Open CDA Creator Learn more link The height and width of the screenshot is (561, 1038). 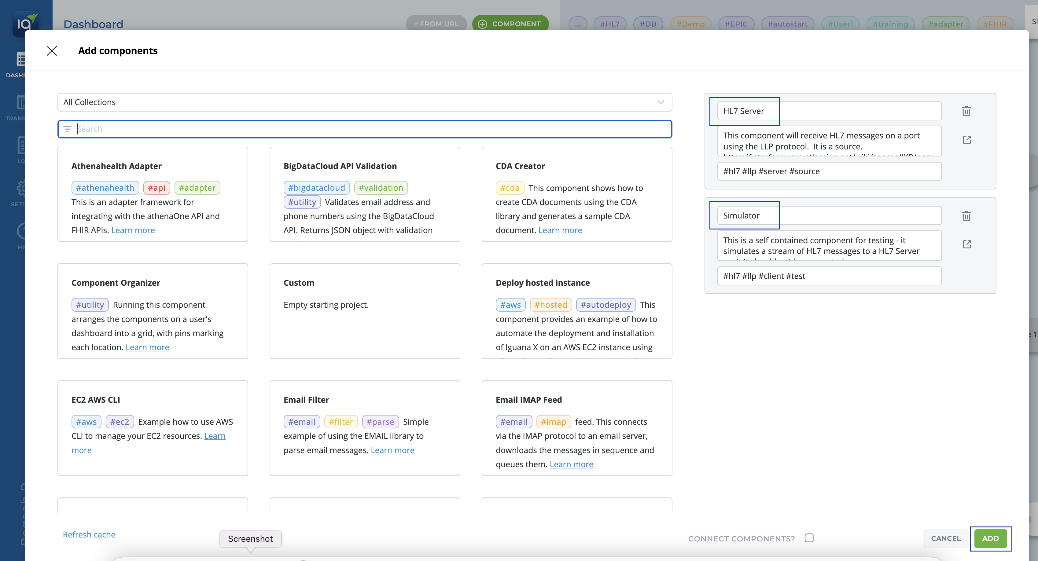point(560,230)
